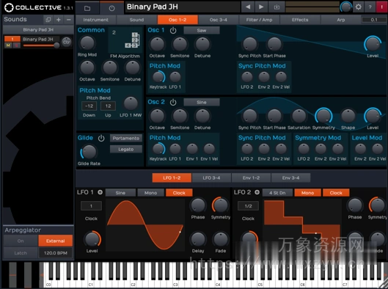The height and width of the screenshot is (289, 388).
Task: Click the Arpeggiator External button
Action: [56, 241]
